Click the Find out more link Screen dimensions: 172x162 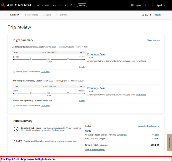point(58,130)
